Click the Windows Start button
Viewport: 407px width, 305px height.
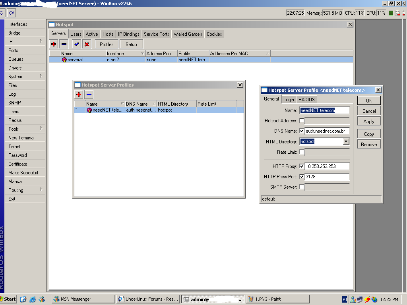[8, 299]
